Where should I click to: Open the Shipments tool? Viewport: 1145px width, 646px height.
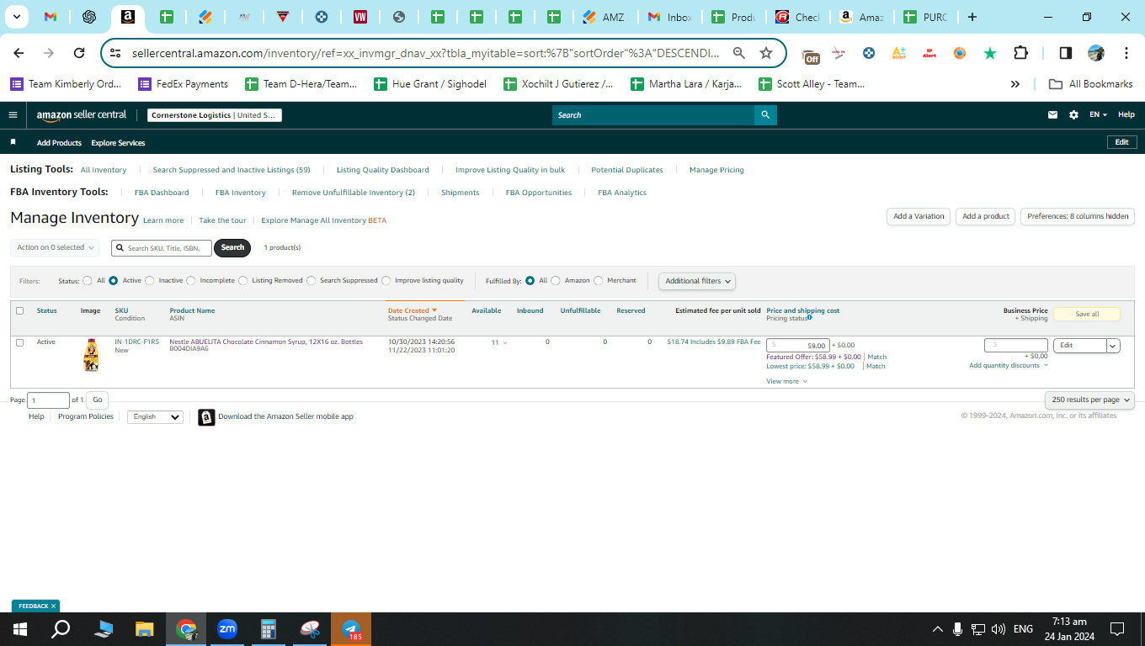[x=461, y=193]
